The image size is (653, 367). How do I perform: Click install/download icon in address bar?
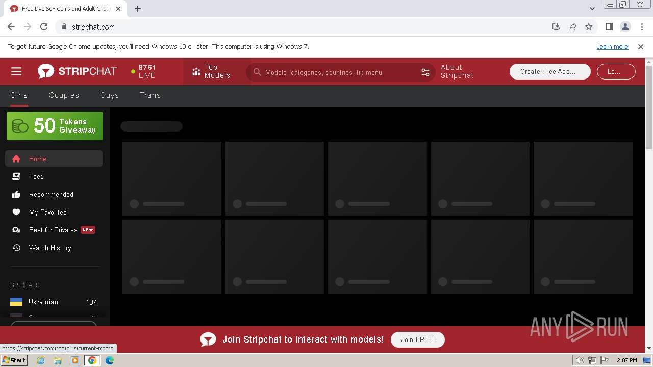pos(556,27)
